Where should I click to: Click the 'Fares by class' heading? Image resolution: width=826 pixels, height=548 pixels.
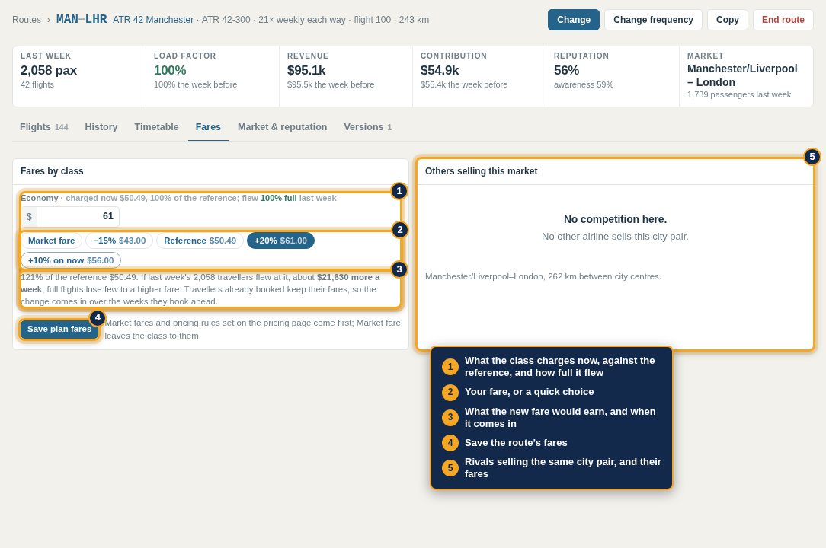52,171
